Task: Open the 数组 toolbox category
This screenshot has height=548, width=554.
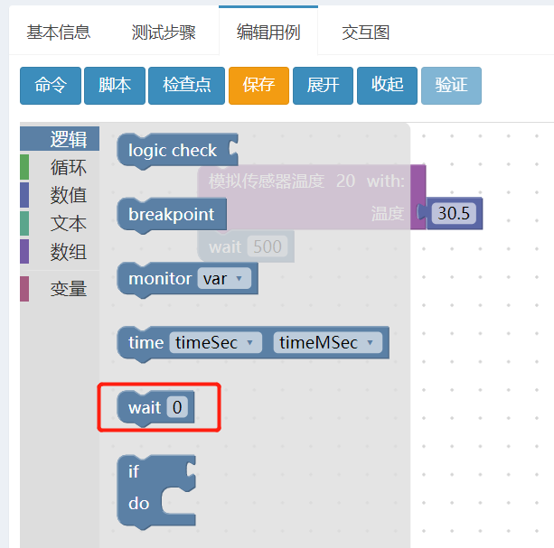Action: (60, 252)
